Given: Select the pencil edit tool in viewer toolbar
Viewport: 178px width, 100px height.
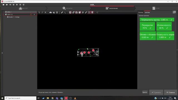Looking at the screenshot, I should [x=86, y=12].
